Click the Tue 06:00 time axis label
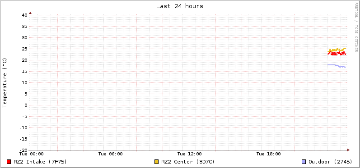Viewport: 360px width, 168px height. coord(110,154)
